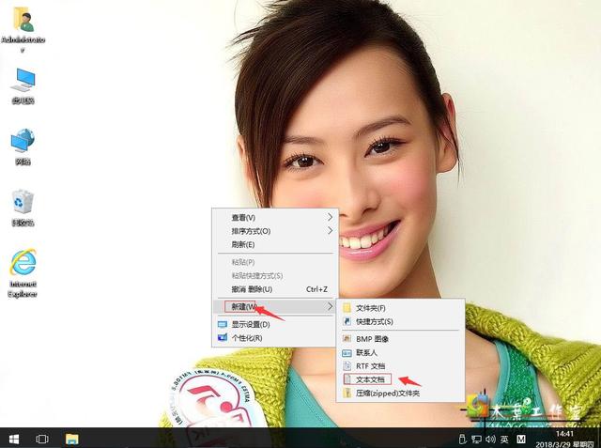601x448 pixels.
Task: Open 个性化(R) from the context menu
Action: pos(275,338)
